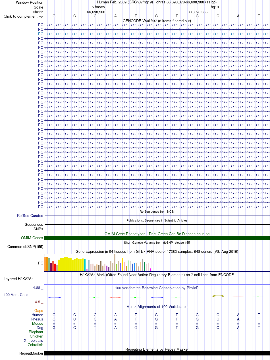270x360 pixels.
Task: Click the red PhyloP conservation glyph
Action: [x=116, y=297]
